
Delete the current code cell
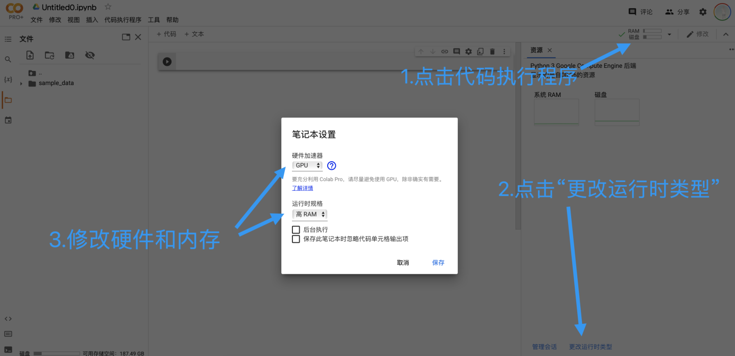pos(492,51)
